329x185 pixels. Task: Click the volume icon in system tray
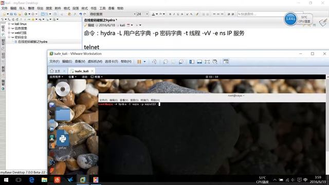click(293, 180)
